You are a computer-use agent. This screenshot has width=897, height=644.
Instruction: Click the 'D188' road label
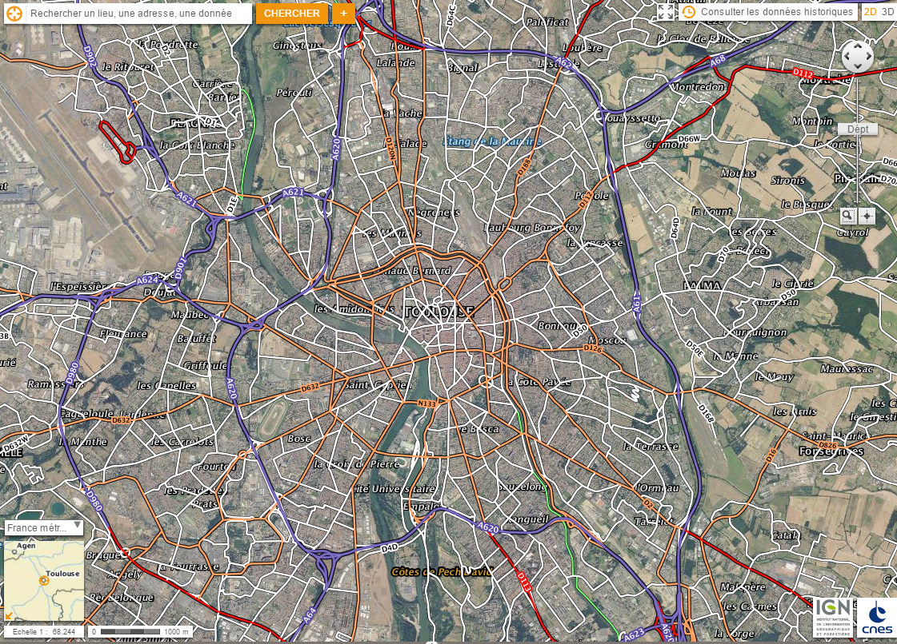(x=524, y=166)
